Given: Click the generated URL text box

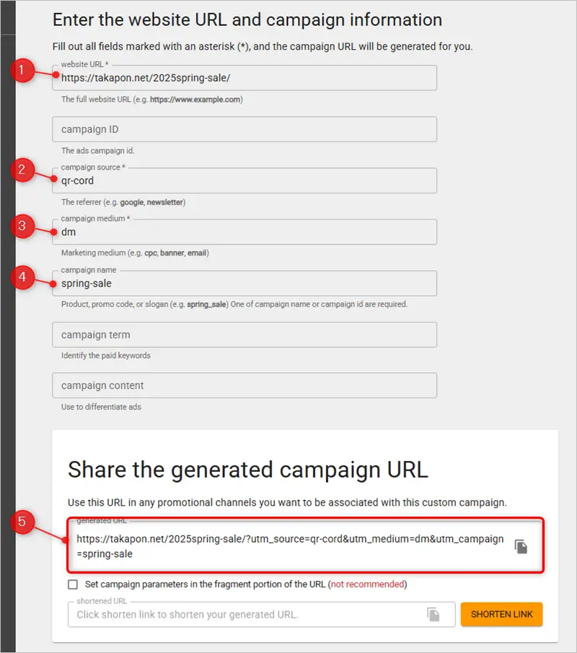Looking at the screenshot, I should pyautogui.click(x=288, y=547).
